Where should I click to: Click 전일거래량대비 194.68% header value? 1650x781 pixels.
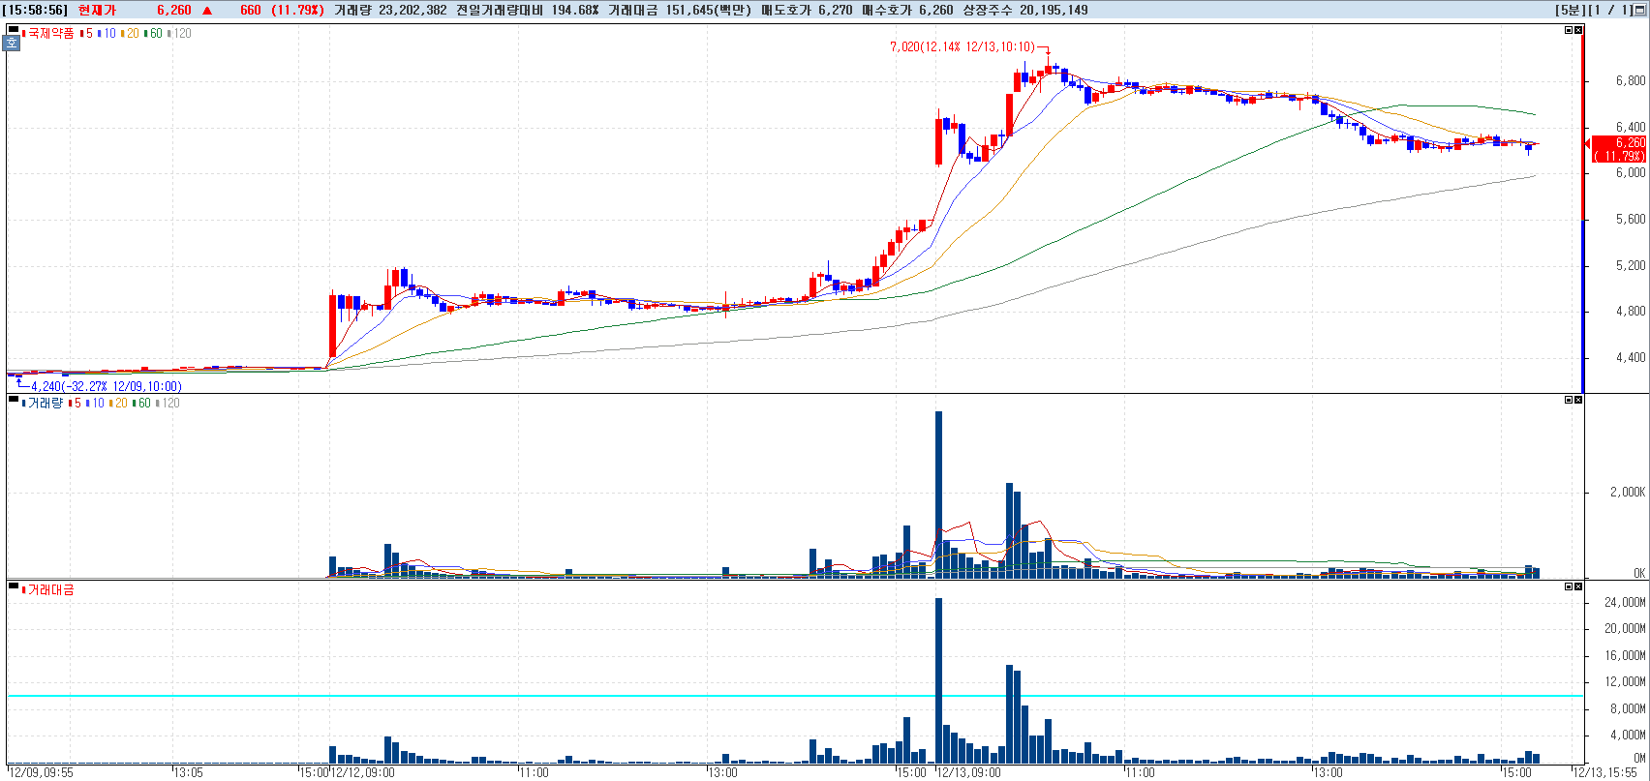pyautogui.click(x=528, y=10)
